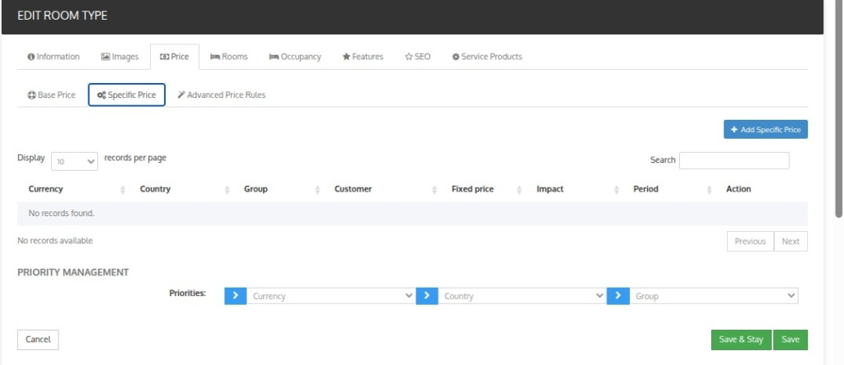Click the Save & Stay button
This screenshot has height=365, width=844.
tap(741, 340)
